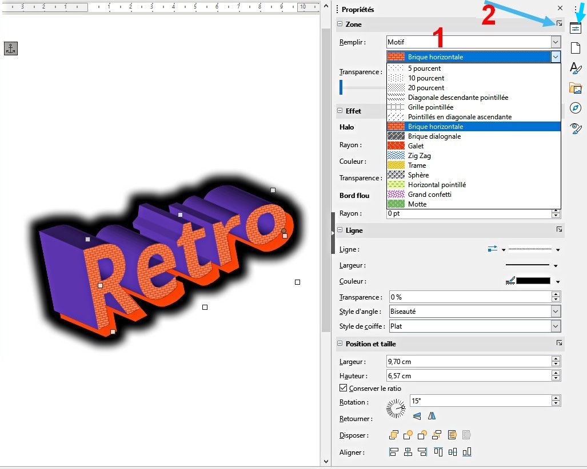The width and height of the screenshot is (587, 469).
Task: Align object to bottom
Action: click(467, 452)
